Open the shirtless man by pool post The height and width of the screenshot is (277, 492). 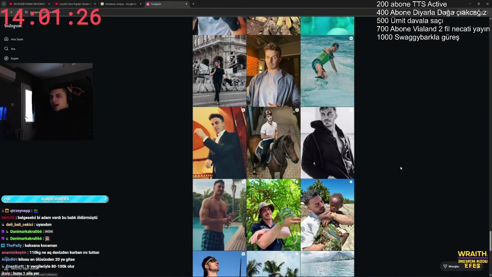coord(219,215)
